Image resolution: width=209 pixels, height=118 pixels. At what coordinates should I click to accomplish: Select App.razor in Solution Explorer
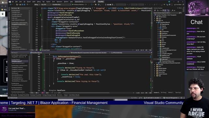coord(164,52)
